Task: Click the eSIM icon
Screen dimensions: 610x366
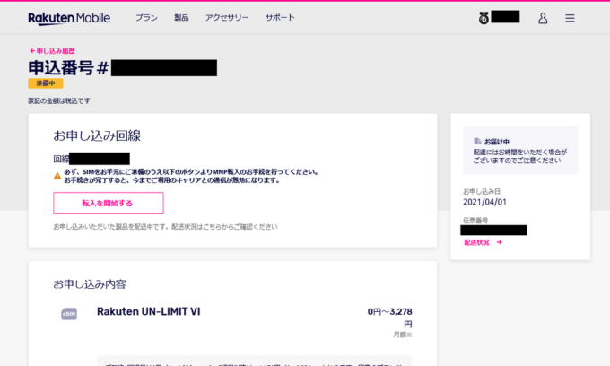Action: point(69,314)
